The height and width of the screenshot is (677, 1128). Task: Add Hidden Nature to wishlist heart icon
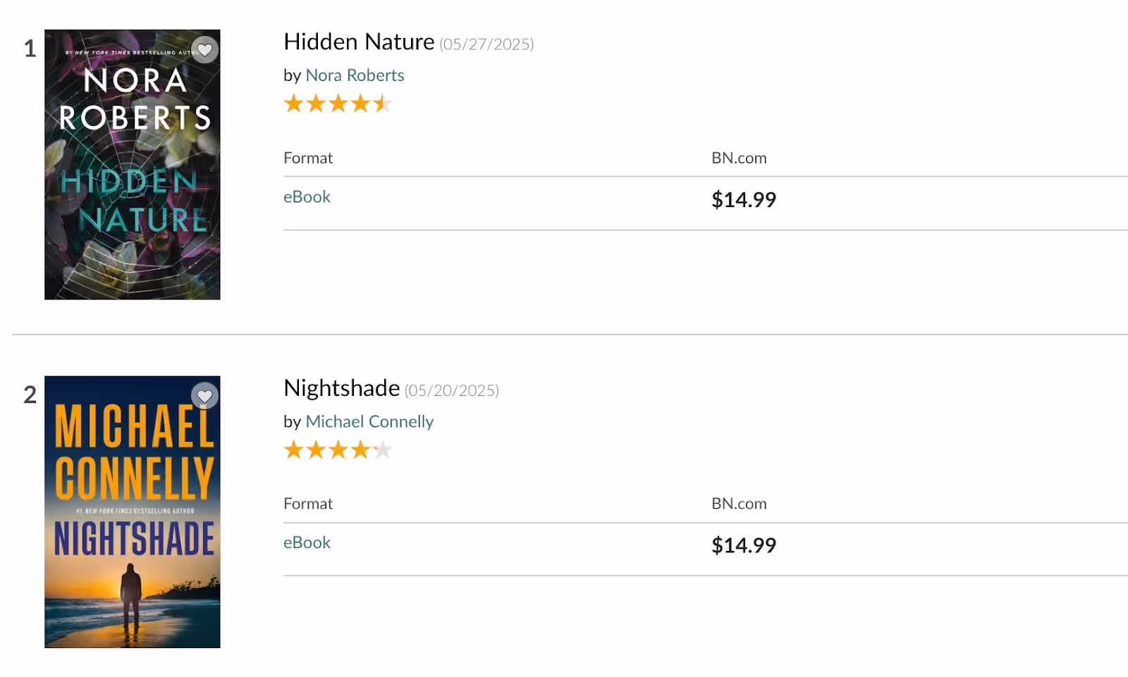click(x=205, y=50)
